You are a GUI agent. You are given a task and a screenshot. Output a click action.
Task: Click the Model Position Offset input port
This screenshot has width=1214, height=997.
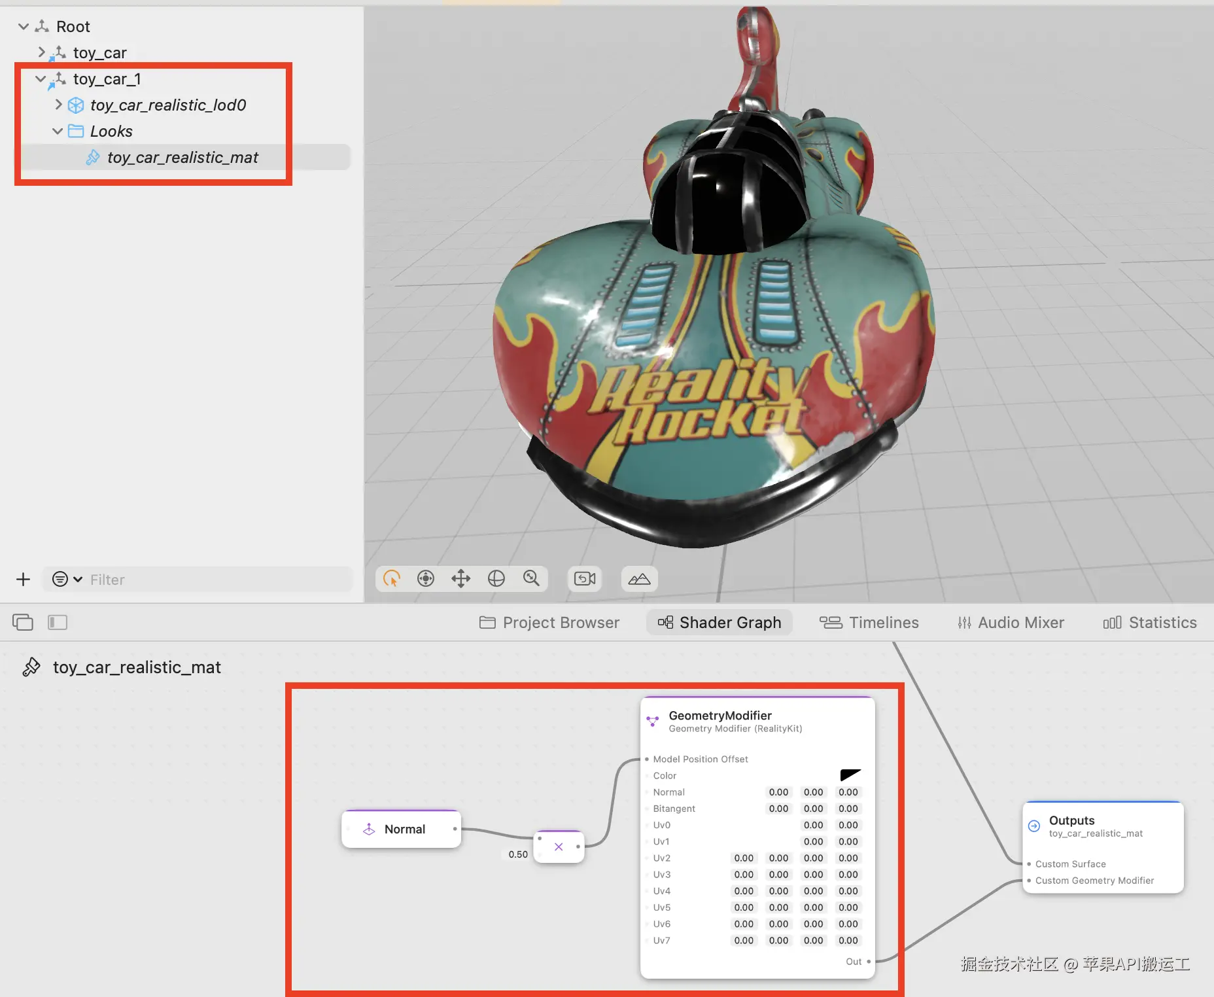[x=647, y=759]
